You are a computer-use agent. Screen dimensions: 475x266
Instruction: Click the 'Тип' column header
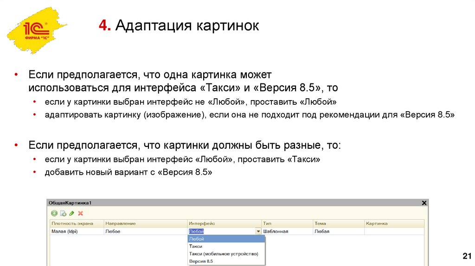(x=287, y=223)
